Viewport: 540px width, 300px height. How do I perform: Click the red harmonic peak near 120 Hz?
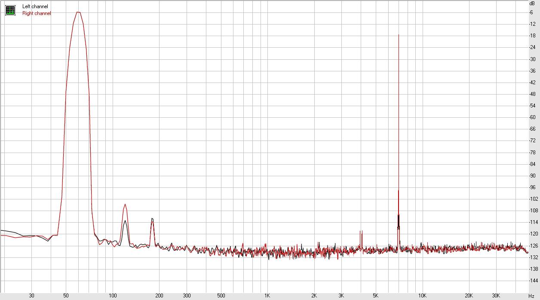pyautogui.click(x=125, y=205)
